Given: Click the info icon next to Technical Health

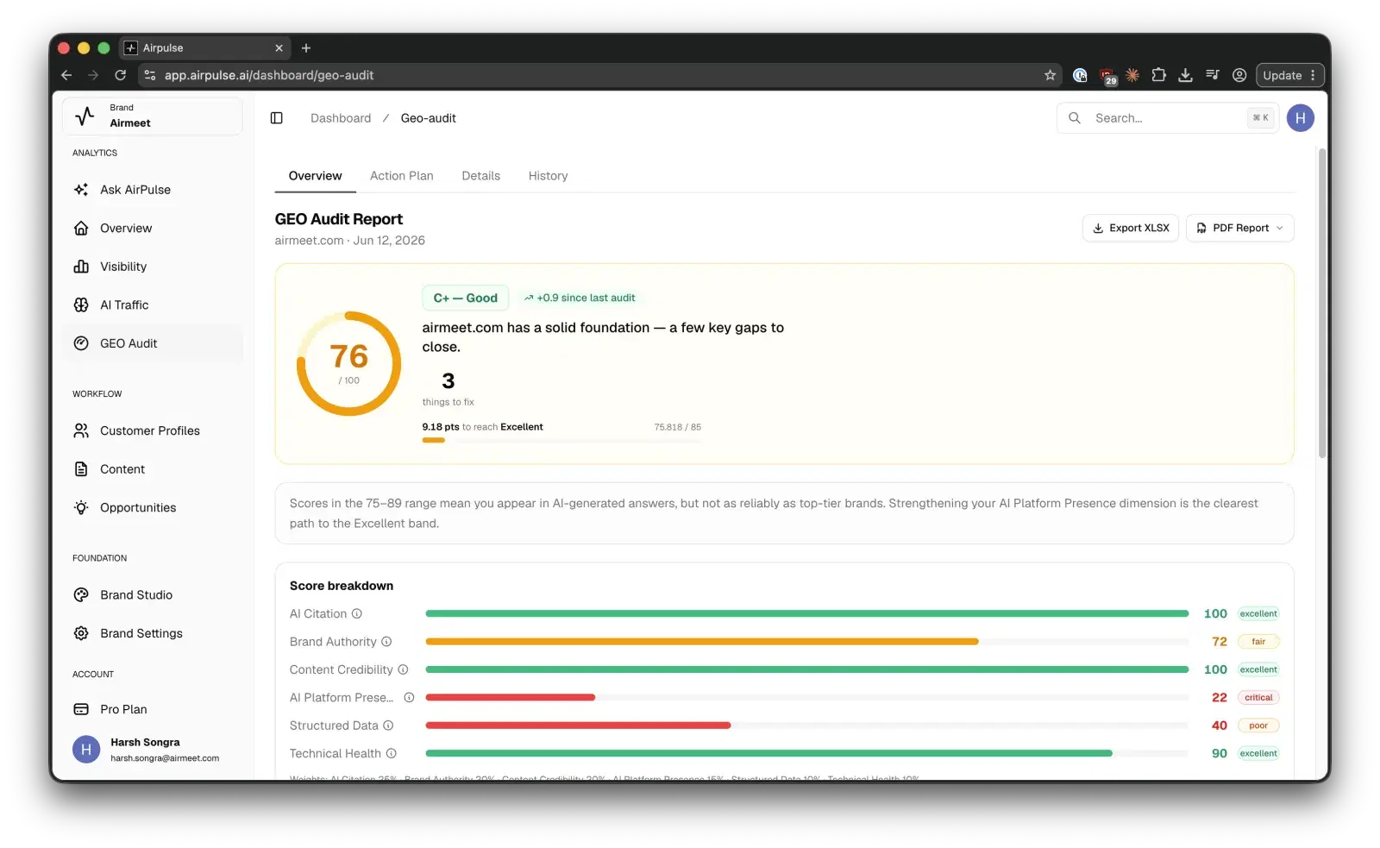Looking at the screenshot, I should [391, 753].
